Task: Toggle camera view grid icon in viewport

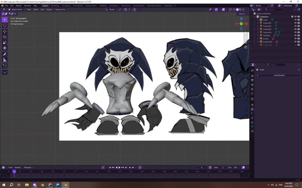Action: pos(246,47)
